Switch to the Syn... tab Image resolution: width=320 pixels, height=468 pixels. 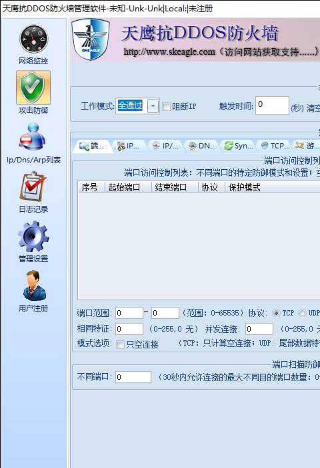click(x=239, y=146)
